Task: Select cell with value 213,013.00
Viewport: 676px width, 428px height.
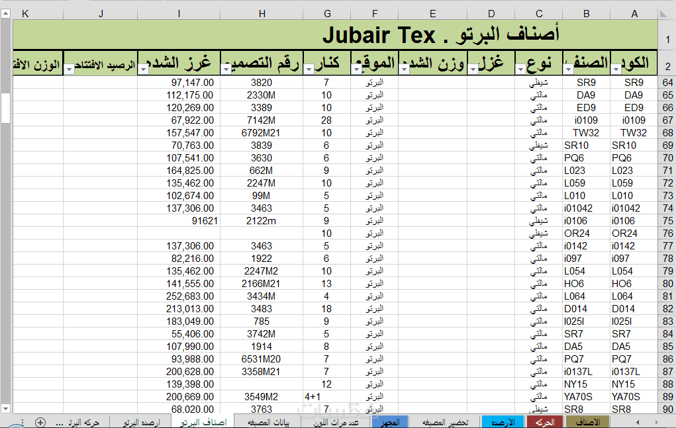Action: click(x=179, y=309)
